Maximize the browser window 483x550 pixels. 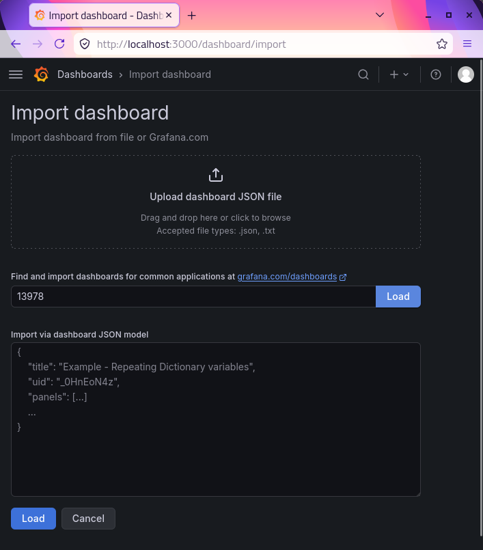point(449,15)
